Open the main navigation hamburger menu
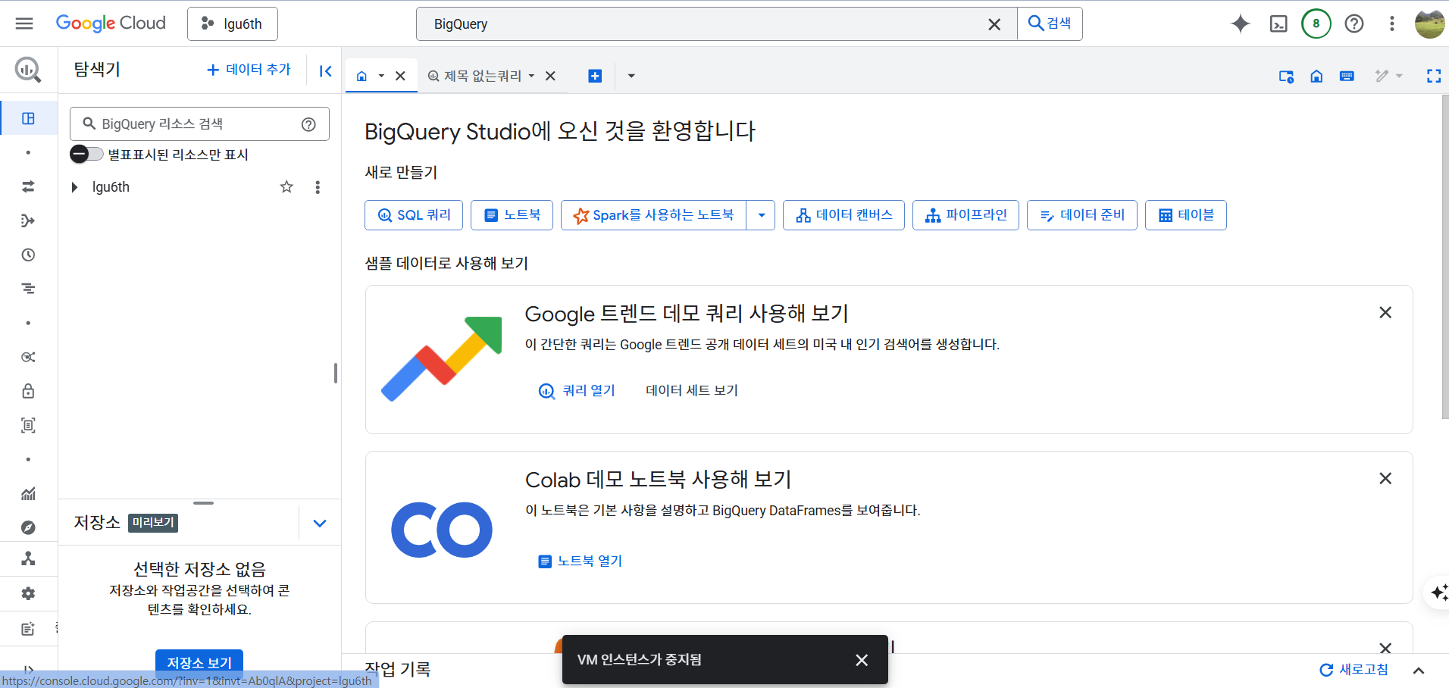Screen dimensions: 1449x688 [x=24, y=23]
